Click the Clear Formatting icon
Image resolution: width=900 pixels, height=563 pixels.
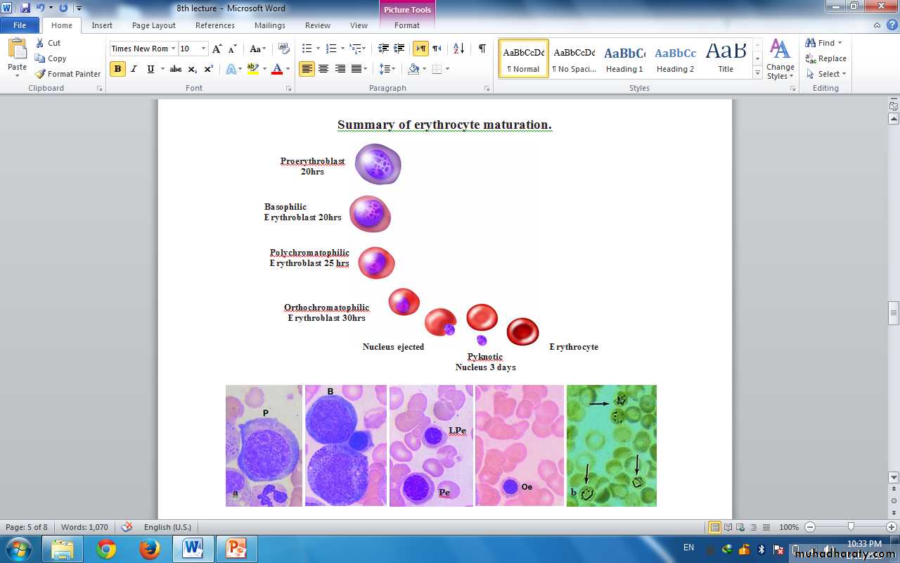click(x=284, y=49)
